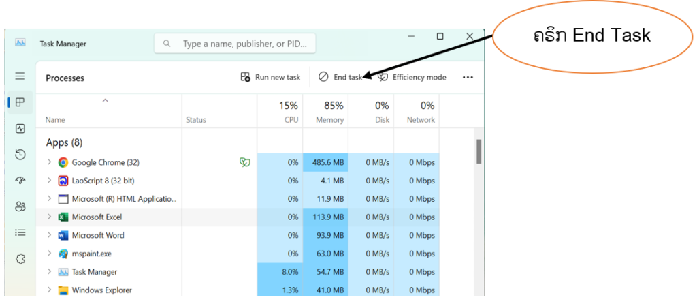Open the Processes page icon in sidebar

coord(20,102)
